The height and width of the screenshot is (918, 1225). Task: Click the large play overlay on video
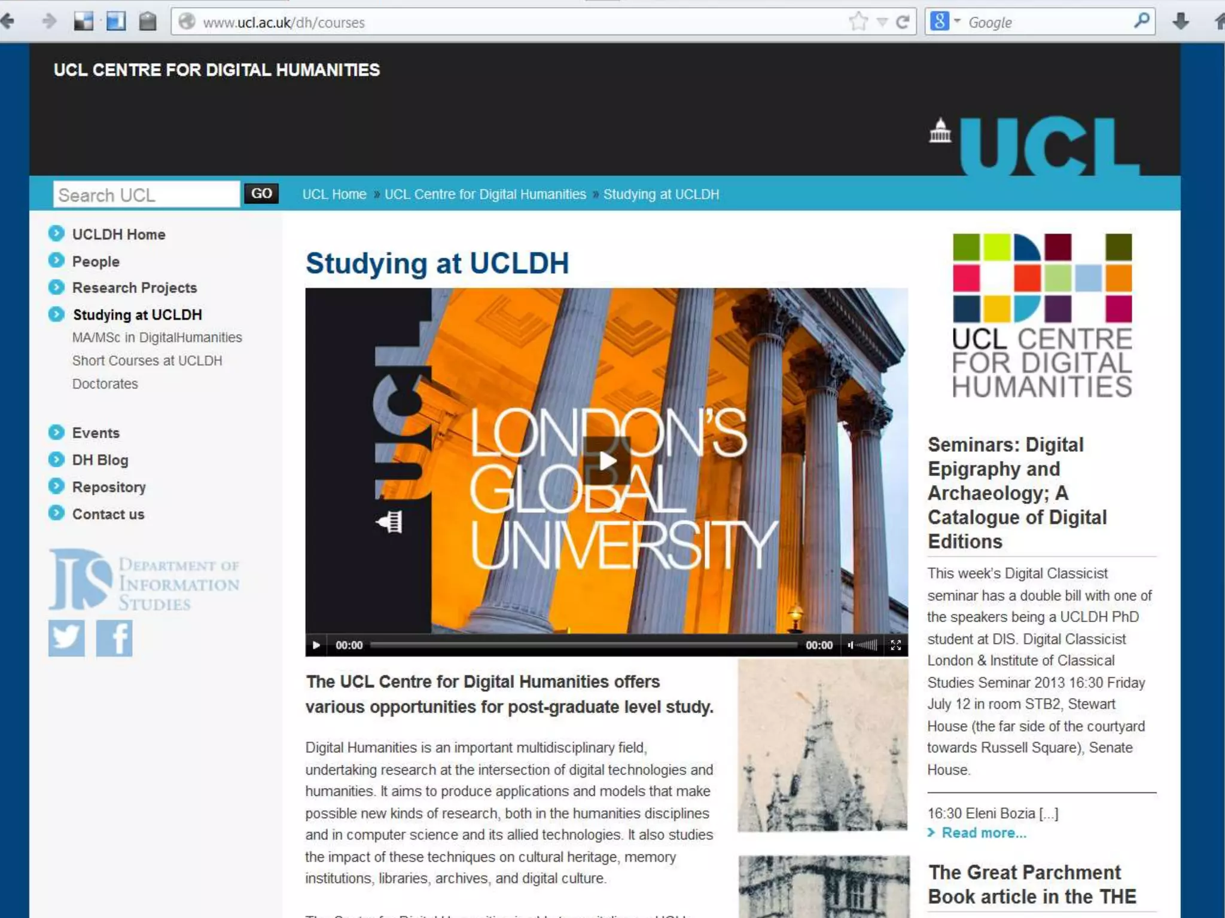click(607, 460)
